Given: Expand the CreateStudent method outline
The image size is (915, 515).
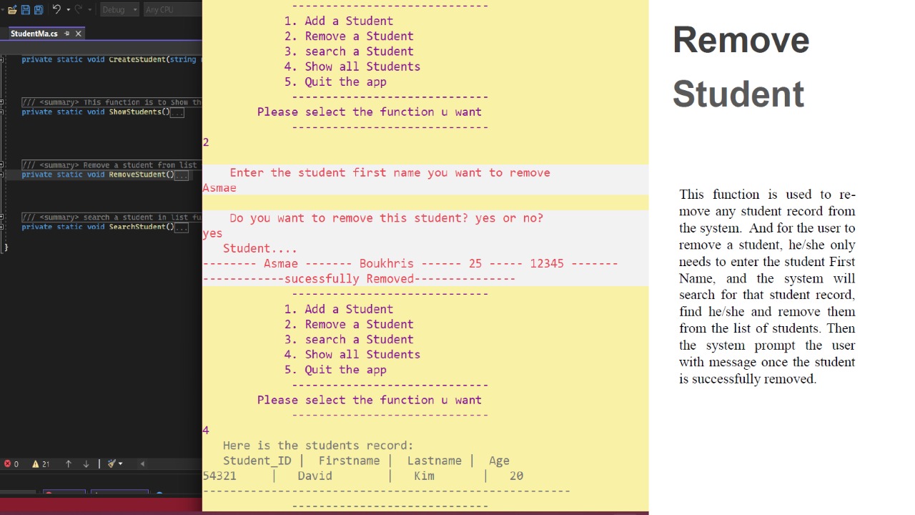Looking at the screenshot, I should [1, 59].
